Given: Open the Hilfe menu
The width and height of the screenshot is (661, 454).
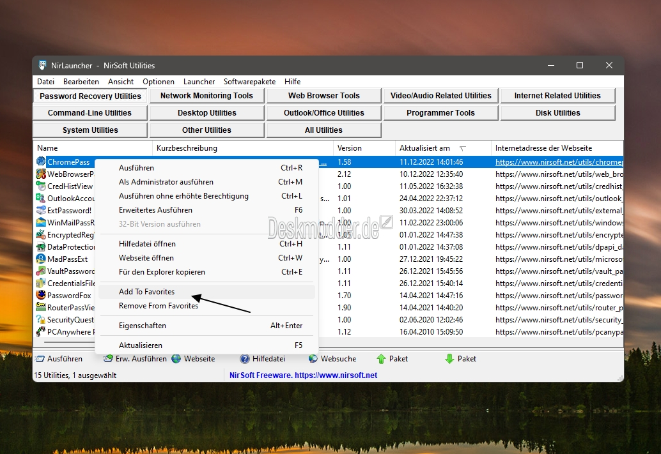Looking at the screenshot, I should click(293, 82).
